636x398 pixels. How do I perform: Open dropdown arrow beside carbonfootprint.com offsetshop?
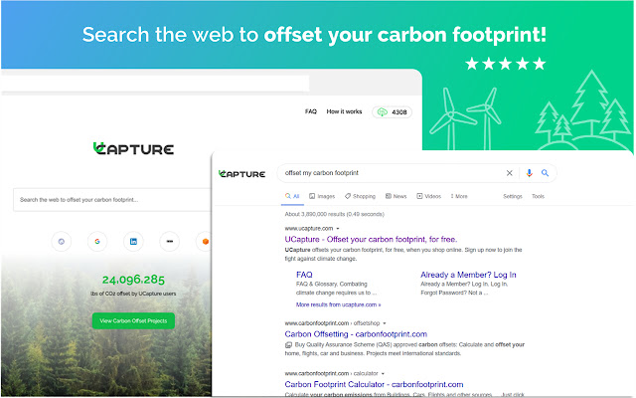385,323
